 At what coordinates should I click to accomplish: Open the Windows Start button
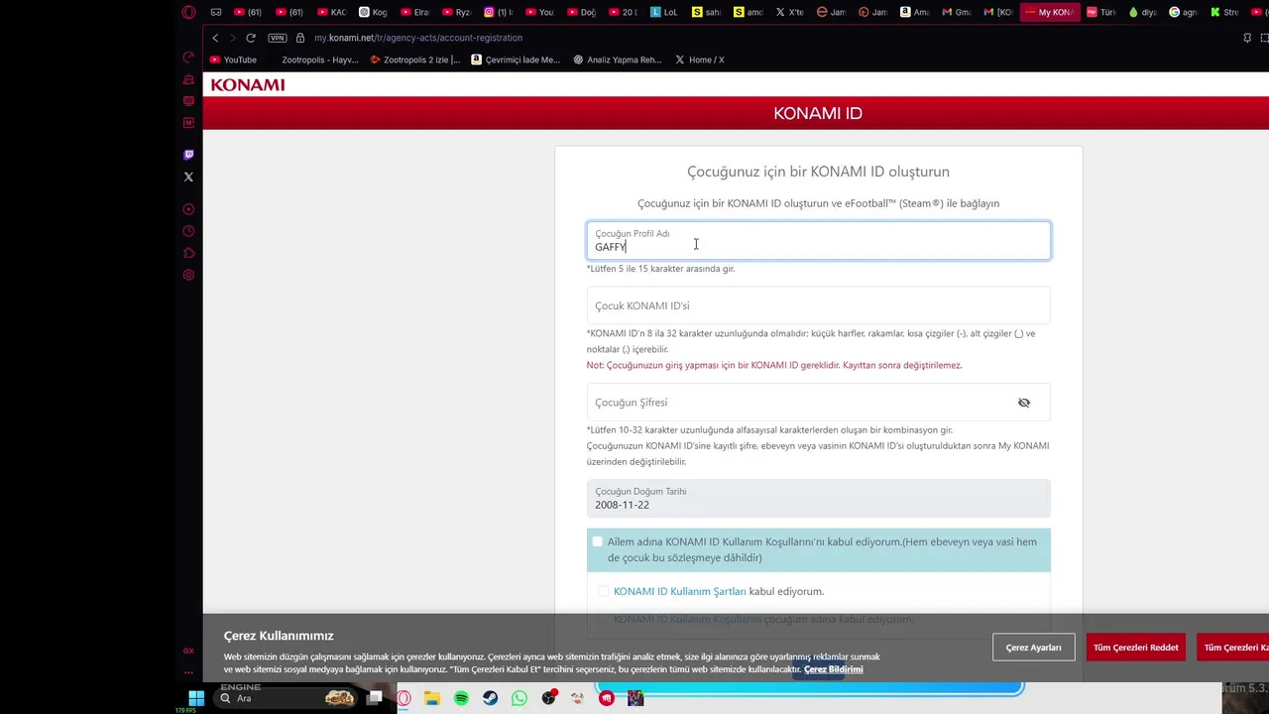click(x=196, y=698)
